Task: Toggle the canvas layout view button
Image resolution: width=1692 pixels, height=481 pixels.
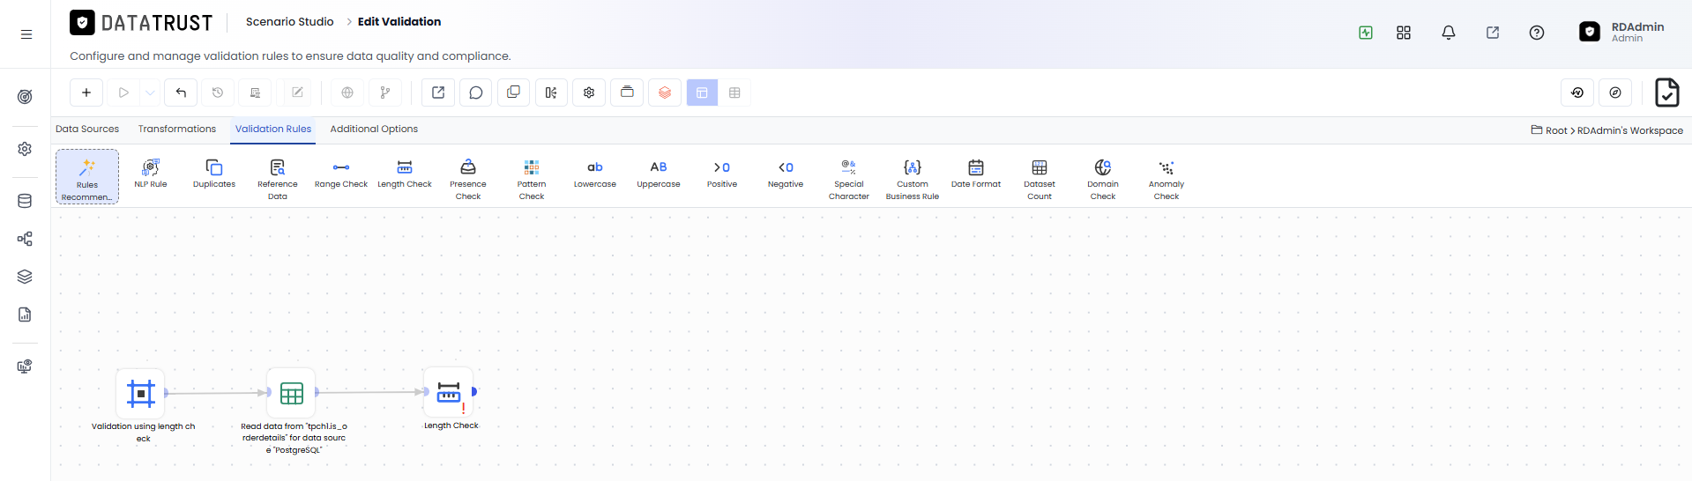Action: 702,92
